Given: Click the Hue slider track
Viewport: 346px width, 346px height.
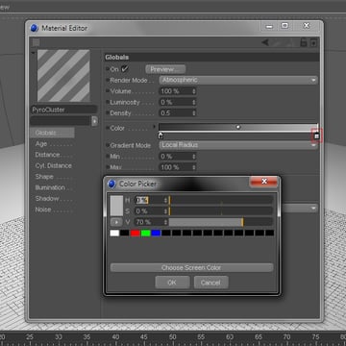Looking at the screenshot, I should [x=221, y=200].
